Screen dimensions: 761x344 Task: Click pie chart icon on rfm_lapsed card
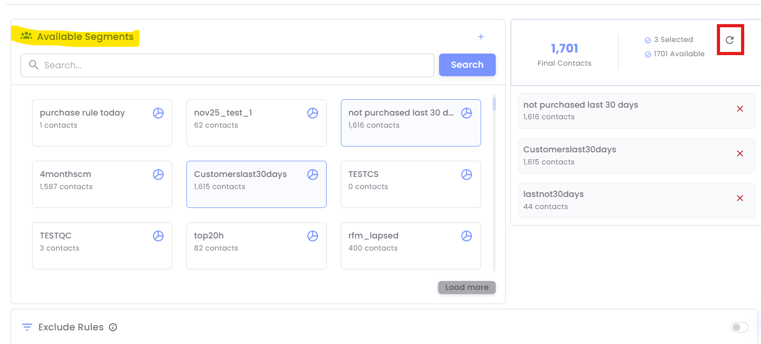coord(466,236)
